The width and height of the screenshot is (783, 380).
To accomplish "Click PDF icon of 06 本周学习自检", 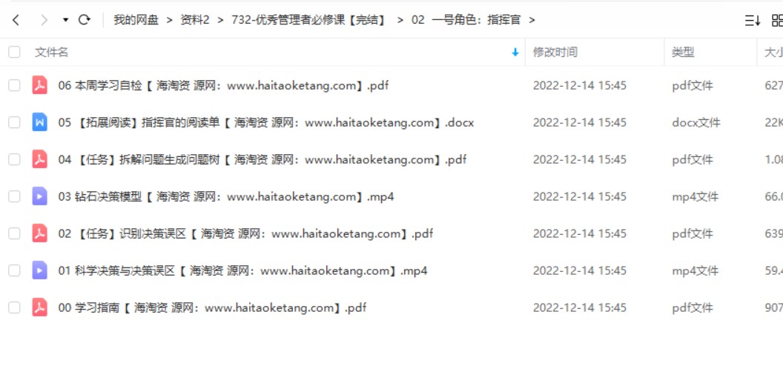I will coord(39,85).
